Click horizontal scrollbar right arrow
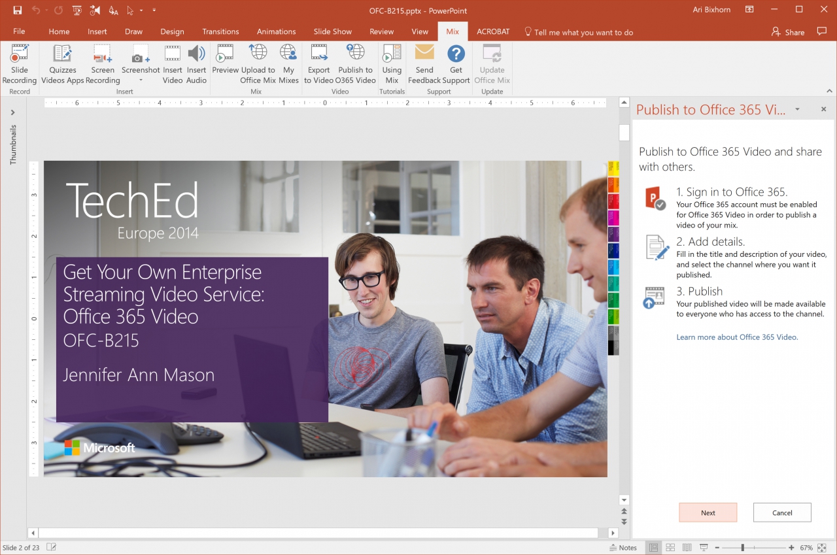The height and width of the screenshot is (555, 837). click(x=613, y=533)
